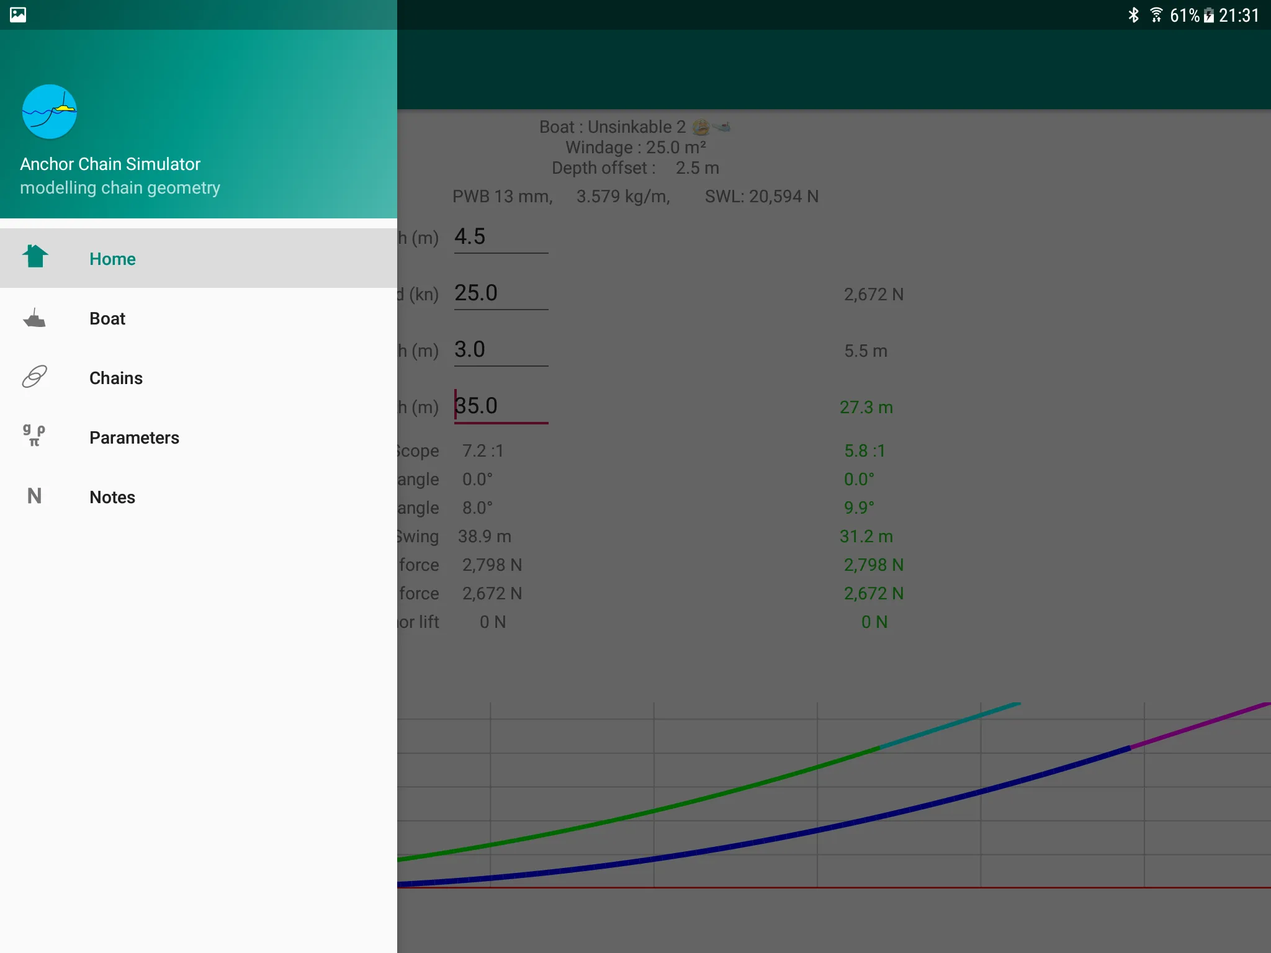Screen dimensions: 1271x953
Task: Open the Boat menu item
Action: [x=199, y=318]
